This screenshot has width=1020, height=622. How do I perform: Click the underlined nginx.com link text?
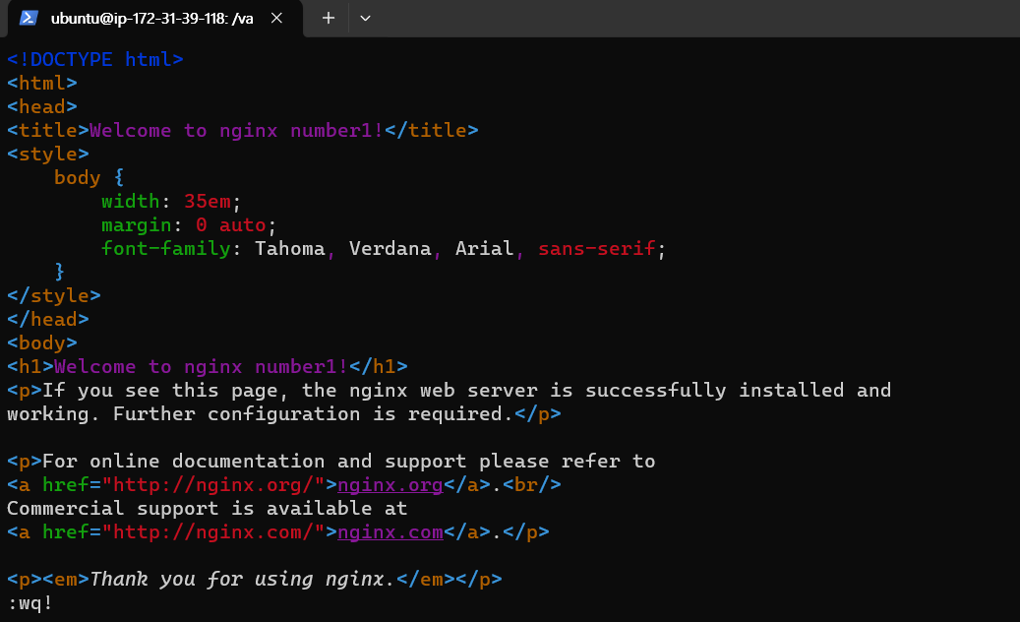click(390, 531)
